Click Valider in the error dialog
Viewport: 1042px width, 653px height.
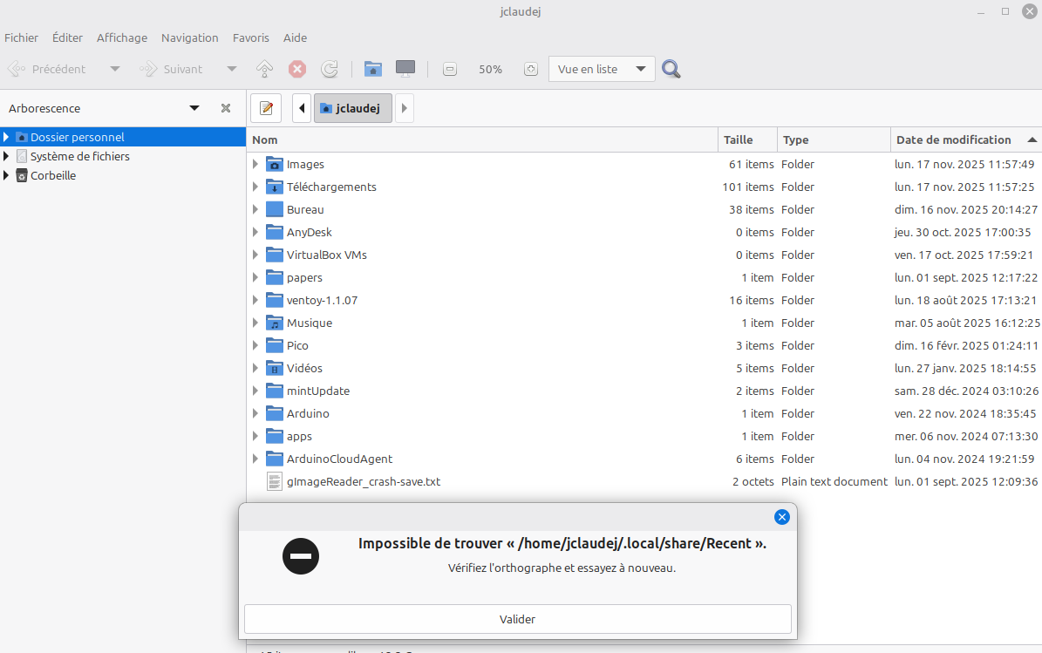pyautogui.click(x=518, y=619)
